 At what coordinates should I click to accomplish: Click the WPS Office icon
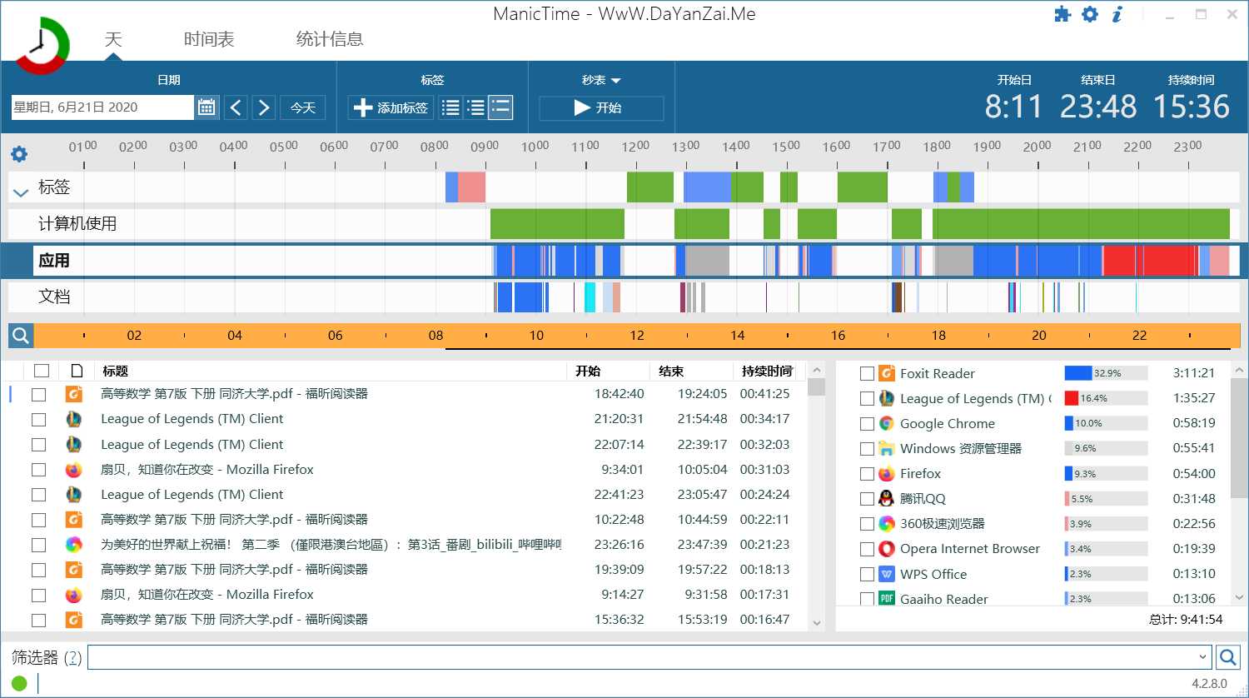point(887,574)
